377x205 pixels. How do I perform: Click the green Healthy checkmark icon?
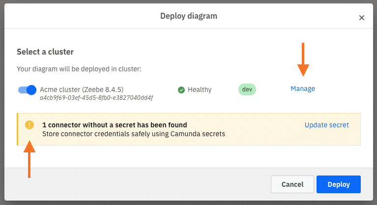click(181, 90)
